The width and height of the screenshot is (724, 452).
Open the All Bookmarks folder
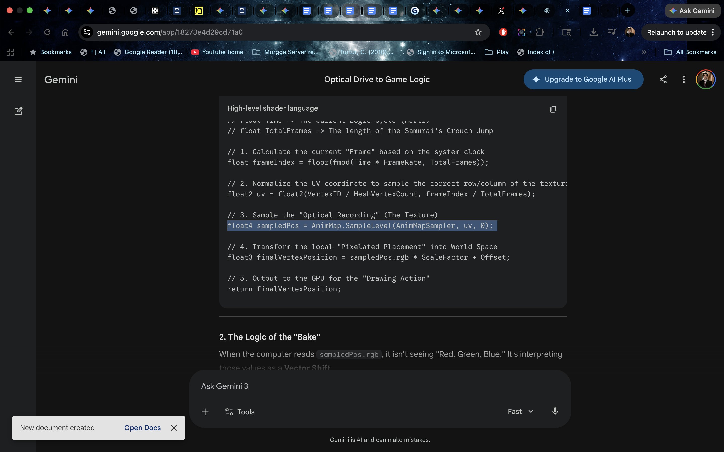click(690, 52)
